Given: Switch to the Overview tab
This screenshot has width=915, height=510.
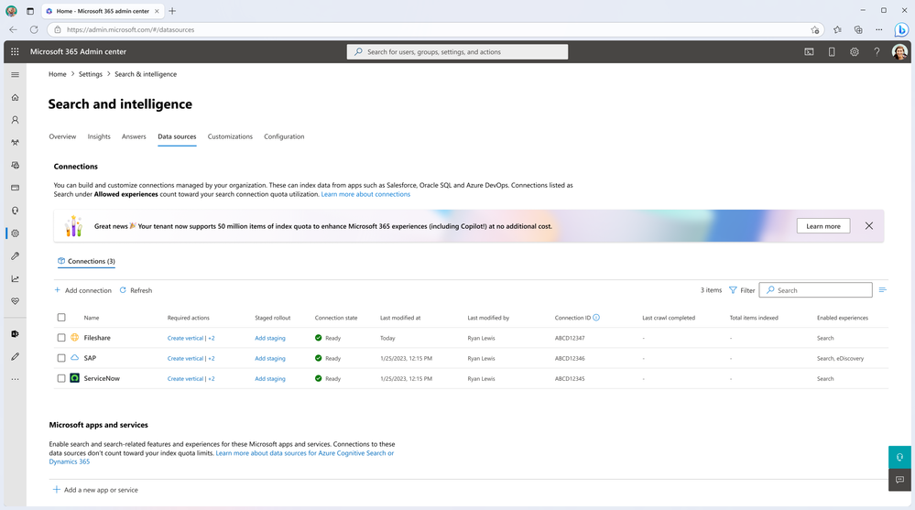Looking at the screenshot, I should (x=62, y=136).
